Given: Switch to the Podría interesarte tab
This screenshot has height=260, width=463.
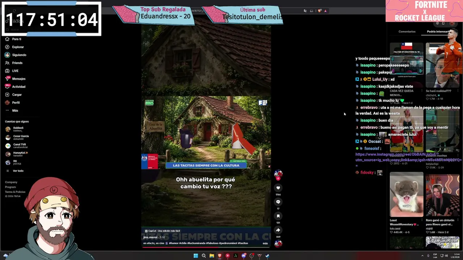Looking at the screenshot, I should click(x=438, y=31).
